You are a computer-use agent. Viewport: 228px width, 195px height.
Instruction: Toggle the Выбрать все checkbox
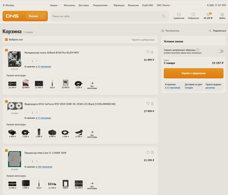click(x=6, y=40)
